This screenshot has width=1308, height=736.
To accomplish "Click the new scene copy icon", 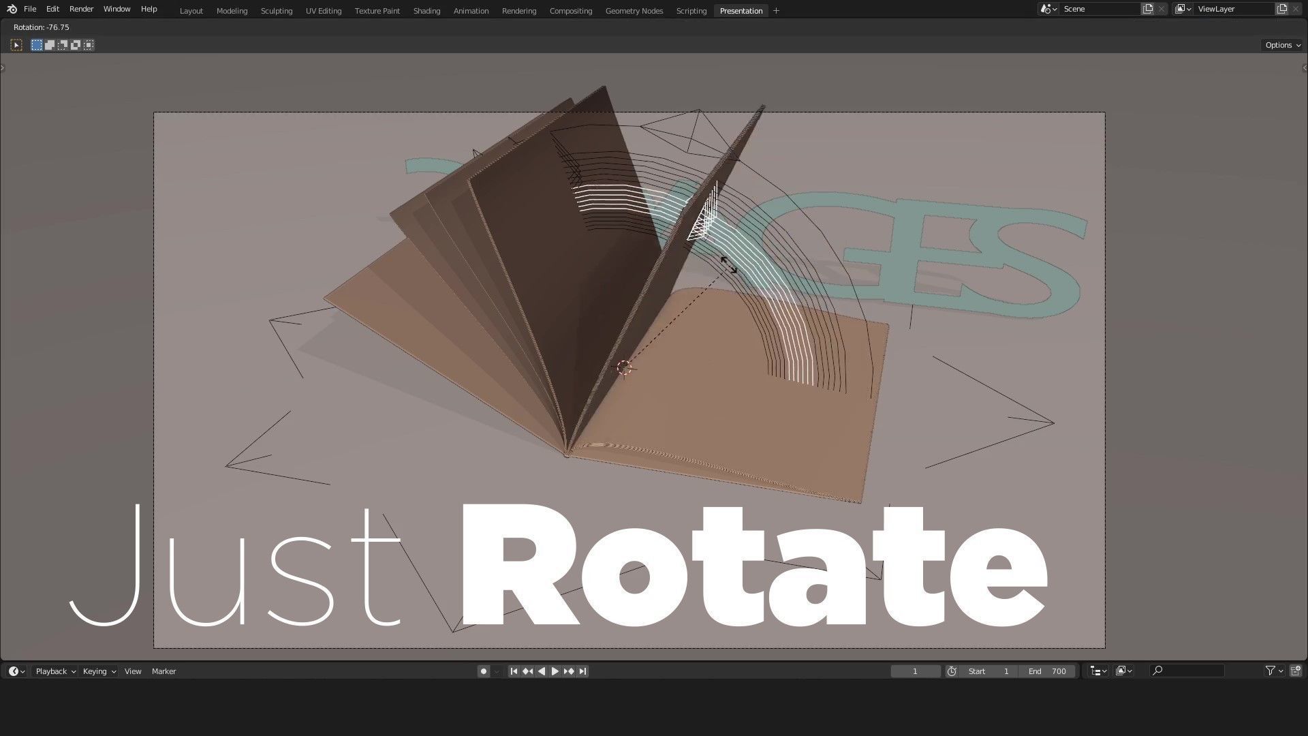I will pos(1148,9).
